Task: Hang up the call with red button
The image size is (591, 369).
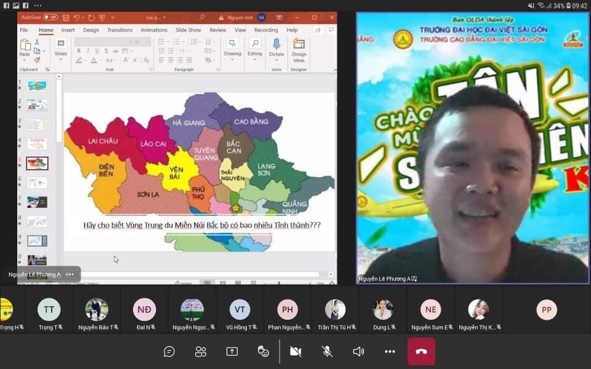Action: pos(421,351)
